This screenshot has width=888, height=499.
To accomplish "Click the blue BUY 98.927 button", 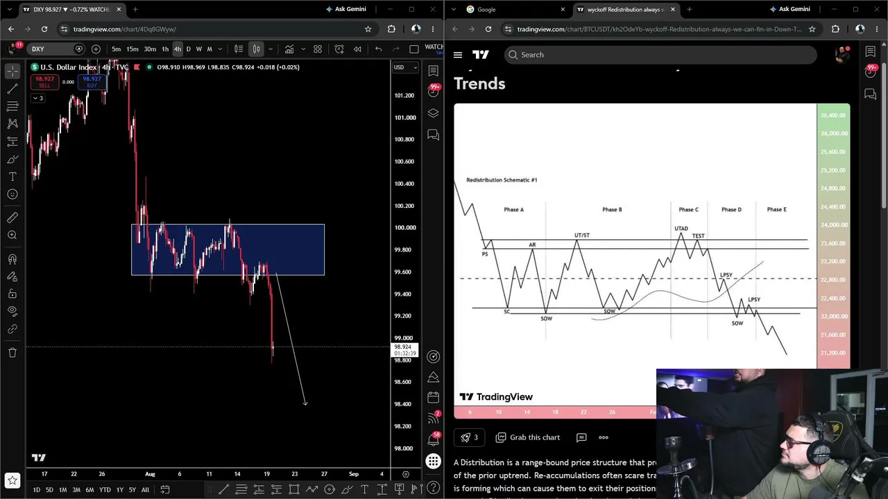I will pos(92,82).
